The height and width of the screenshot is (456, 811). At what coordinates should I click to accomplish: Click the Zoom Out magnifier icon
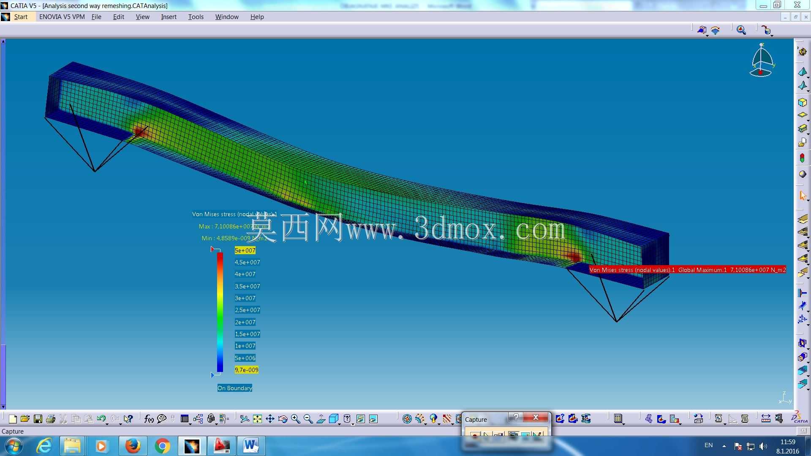(x=308, y=419)
